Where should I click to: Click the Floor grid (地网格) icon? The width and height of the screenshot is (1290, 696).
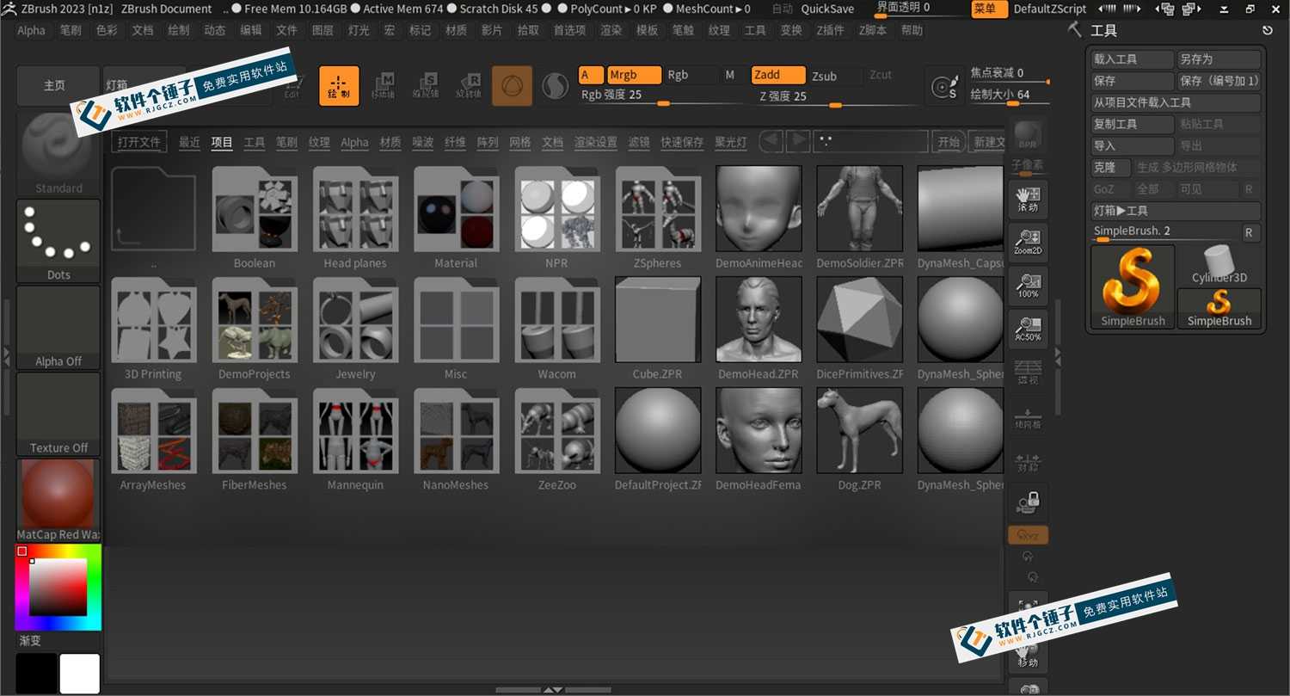(1028, 417)
